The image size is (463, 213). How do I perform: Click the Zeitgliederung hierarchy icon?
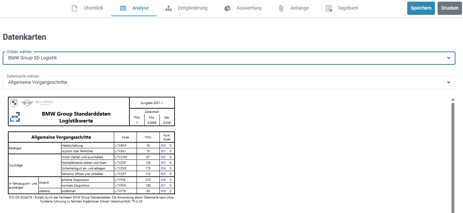[169, 8]
